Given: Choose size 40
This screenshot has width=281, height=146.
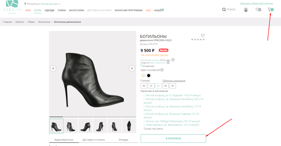Looking at the screenshot, I should (x=173, y=86).
